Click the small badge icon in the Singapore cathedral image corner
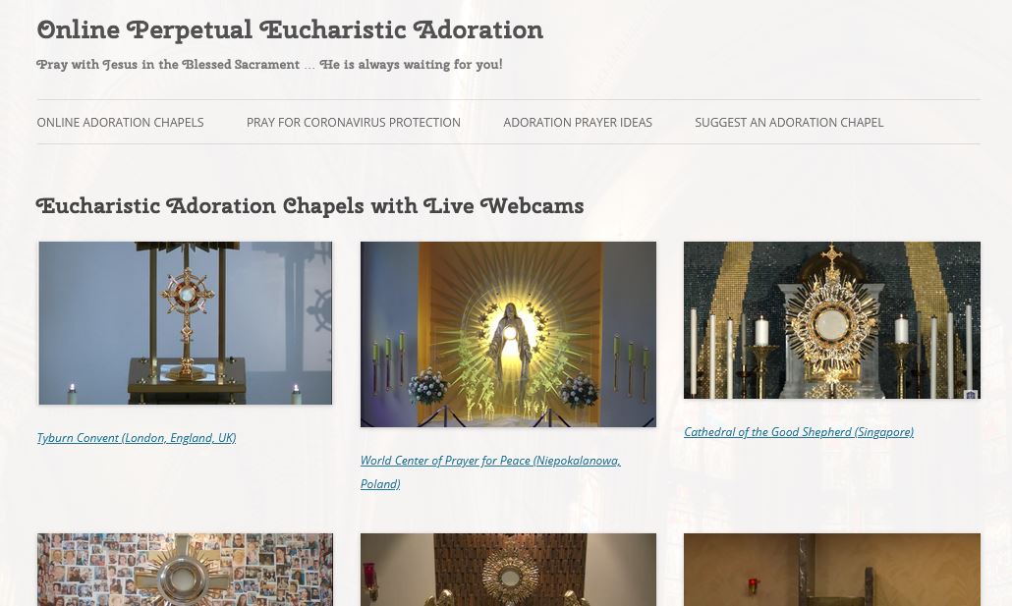This screenshot has width=1012, height=606. click(971, 394)
